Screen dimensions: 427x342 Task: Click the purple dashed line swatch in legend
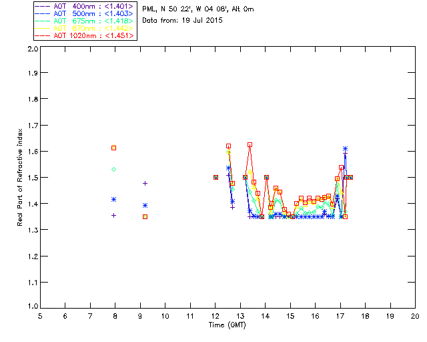click(43, 7)
